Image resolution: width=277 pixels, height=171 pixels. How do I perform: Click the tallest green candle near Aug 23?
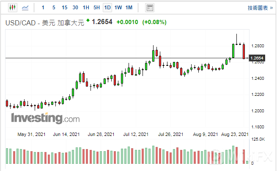tap(233, 51)
